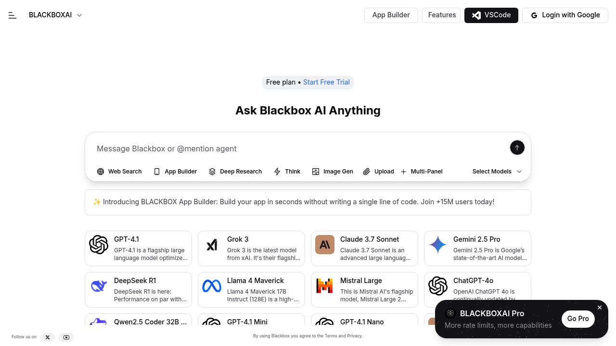Click the Upload paperclip option
This screenshot has height=346, width=616.
[x=378, y=172]
